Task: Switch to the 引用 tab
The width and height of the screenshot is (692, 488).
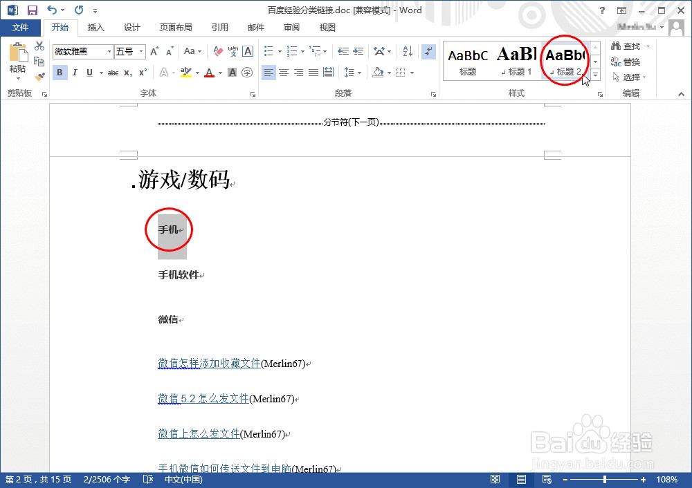Action: click(220, 28)
